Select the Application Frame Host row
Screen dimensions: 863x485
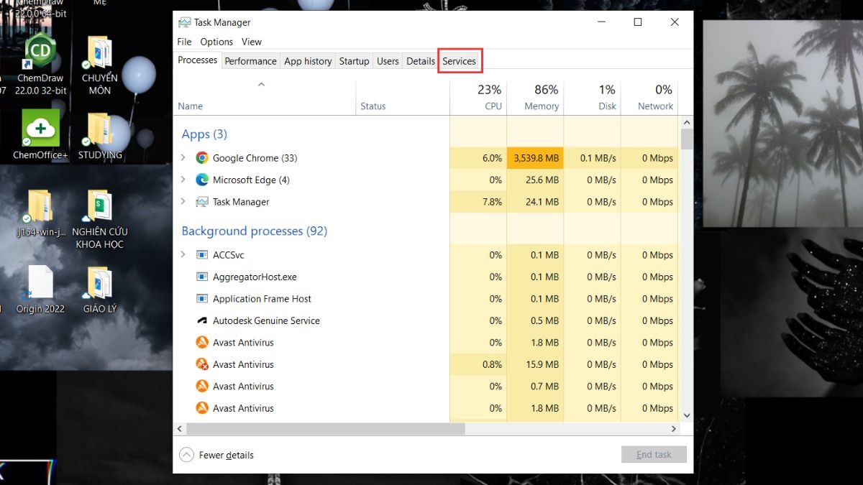click(x=427, y=299)
